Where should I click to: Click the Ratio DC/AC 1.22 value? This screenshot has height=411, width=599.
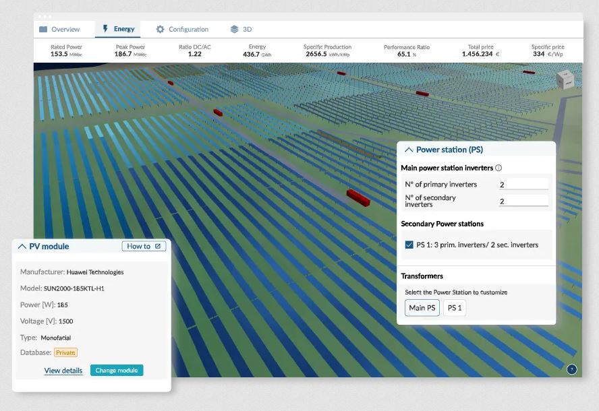pyautogui.click(x=194, y=54)
